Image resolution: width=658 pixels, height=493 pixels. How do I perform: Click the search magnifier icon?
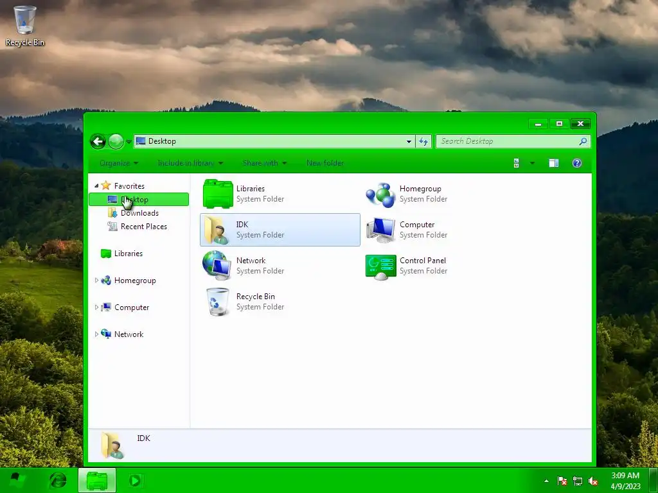(x=583, y=141)
